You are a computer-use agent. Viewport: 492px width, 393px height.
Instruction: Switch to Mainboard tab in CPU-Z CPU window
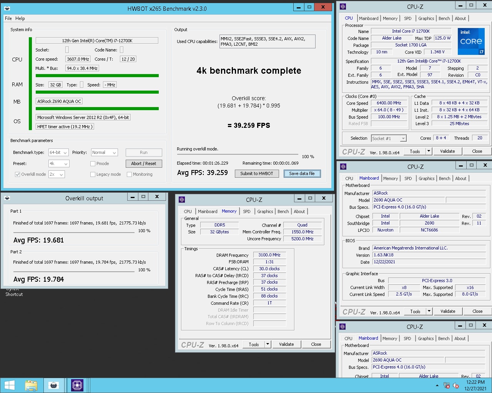[x=369, y=18]
